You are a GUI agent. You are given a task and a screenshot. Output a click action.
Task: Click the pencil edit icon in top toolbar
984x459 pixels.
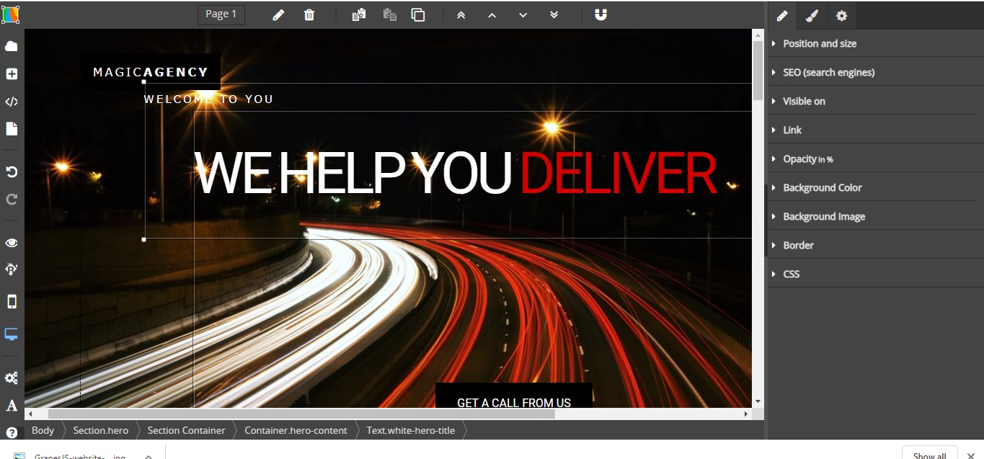(278, 14)
